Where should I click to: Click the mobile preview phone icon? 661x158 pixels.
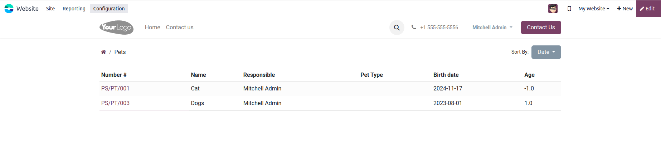(569, 9)
